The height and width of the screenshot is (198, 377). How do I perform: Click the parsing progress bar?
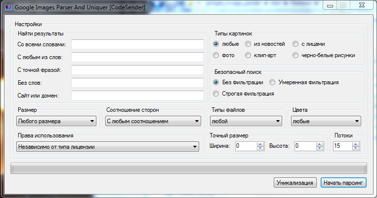tap(189, 168)
